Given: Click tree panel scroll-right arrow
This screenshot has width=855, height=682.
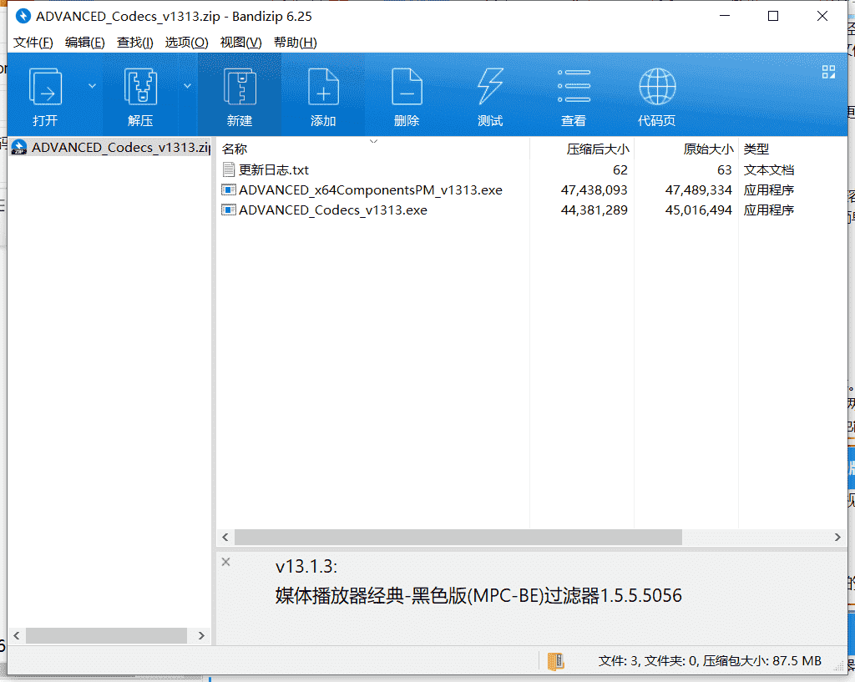Looking at the screenshot, I should click(x=201, y=635).
